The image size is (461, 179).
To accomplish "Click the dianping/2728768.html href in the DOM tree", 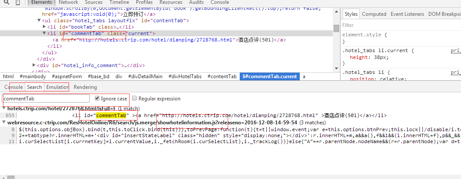I will click(x=157, y=40).
